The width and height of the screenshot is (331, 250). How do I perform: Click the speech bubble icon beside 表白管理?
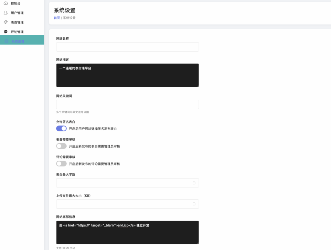point(6,22)
